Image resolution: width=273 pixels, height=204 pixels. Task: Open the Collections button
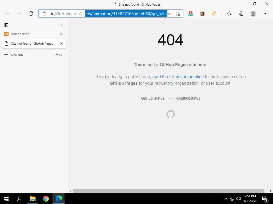click(x=241, y=14)
